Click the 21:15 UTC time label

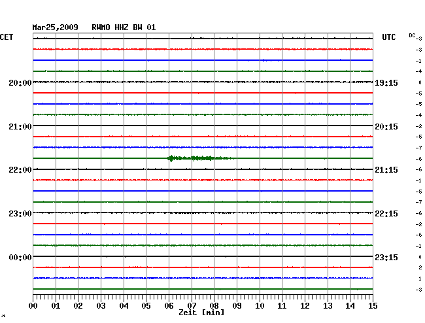pos(386,170)
